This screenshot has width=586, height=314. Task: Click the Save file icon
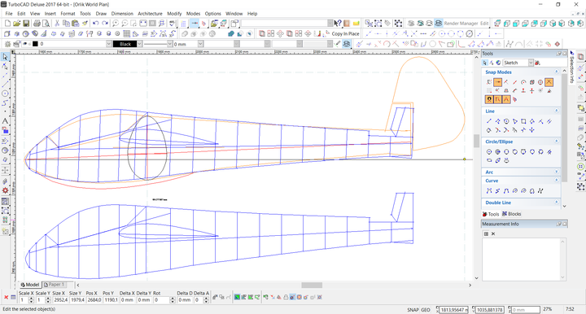tap(26, 24)
